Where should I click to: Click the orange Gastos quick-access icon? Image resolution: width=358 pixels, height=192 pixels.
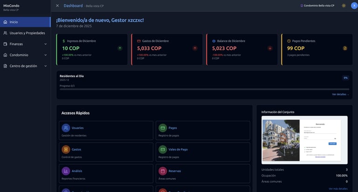pyautogui.click(x=66, y=149)
